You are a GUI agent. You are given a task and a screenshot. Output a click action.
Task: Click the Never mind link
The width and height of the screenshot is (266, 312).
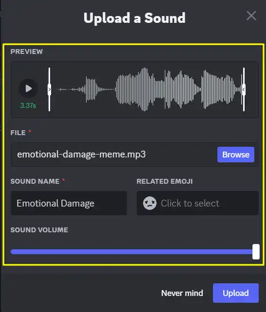coord(182,293)
